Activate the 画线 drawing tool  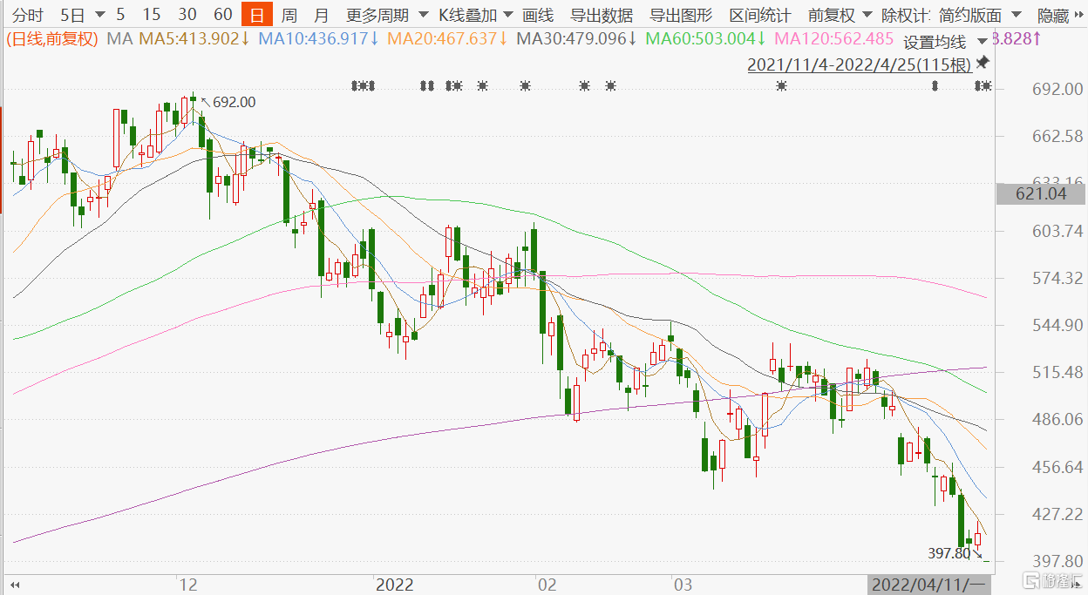(x=538, y=15)
